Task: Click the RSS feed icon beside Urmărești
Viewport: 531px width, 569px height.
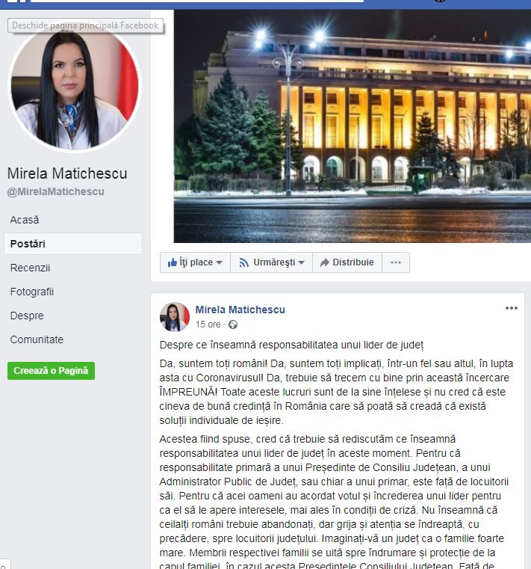Action: click(244, 262)
